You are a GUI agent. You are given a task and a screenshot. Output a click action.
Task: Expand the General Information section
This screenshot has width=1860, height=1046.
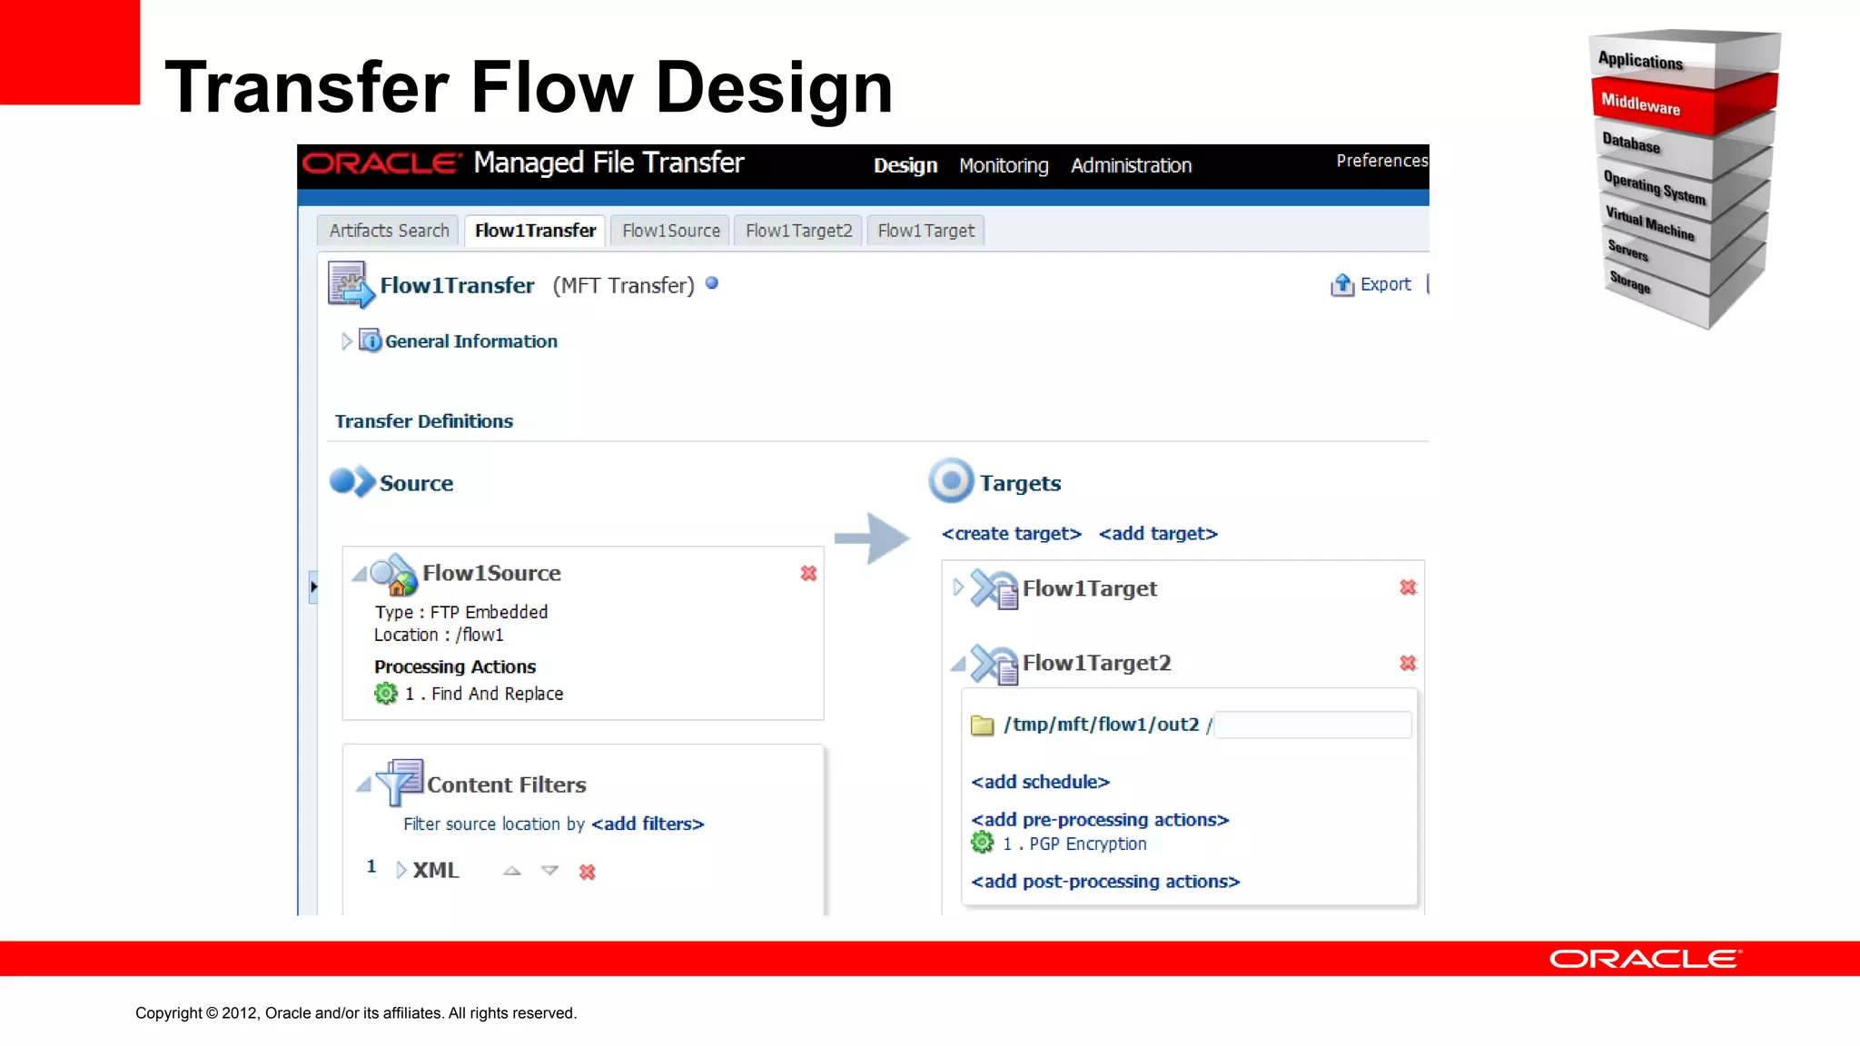(346, 341)
